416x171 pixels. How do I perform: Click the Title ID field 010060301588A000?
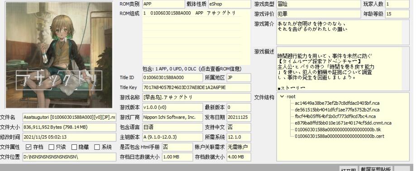172,78
